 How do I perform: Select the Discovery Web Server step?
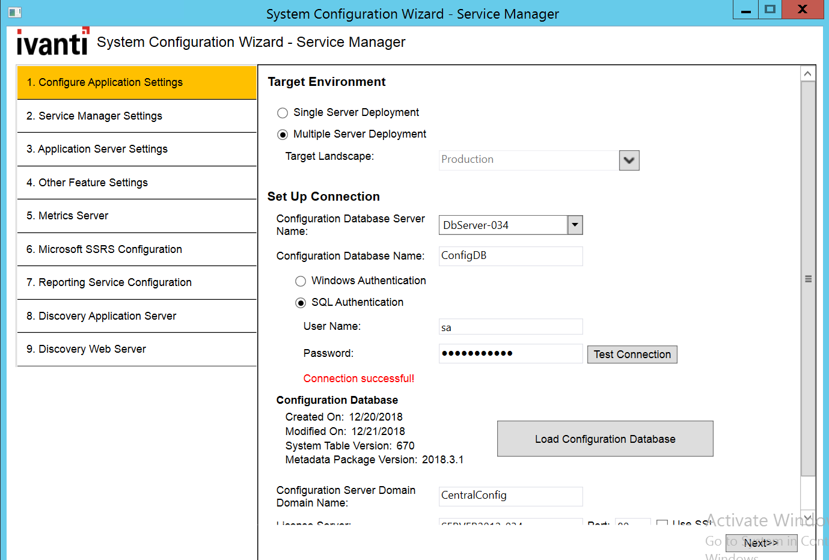coord(136,349)
